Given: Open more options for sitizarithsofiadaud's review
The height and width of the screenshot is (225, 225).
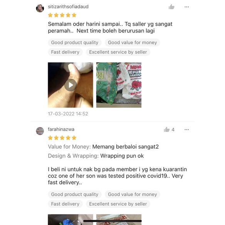Looking at the screenshot, I should (186, 7).
